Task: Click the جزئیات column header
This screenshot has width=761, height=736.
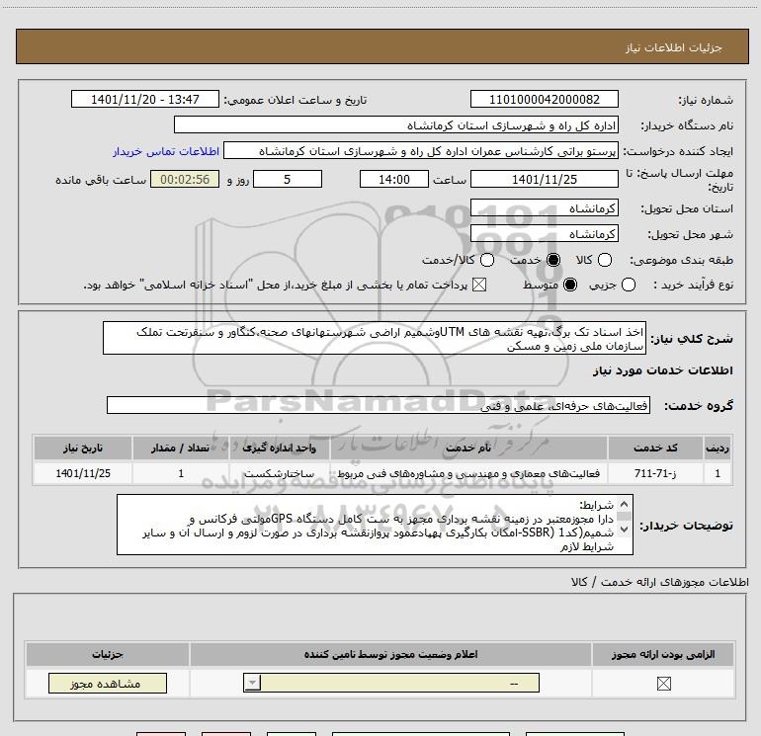Action: coord(108,654)
